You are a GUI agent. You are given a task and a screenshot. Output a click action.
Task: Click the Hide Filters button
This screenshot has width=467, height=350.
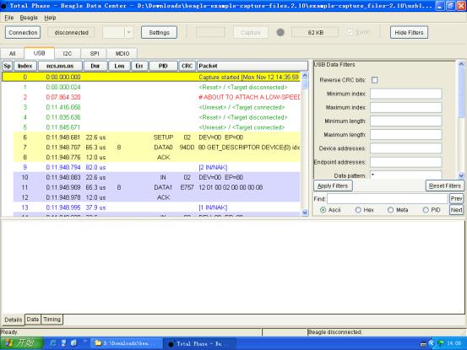[x=409, y=32]
